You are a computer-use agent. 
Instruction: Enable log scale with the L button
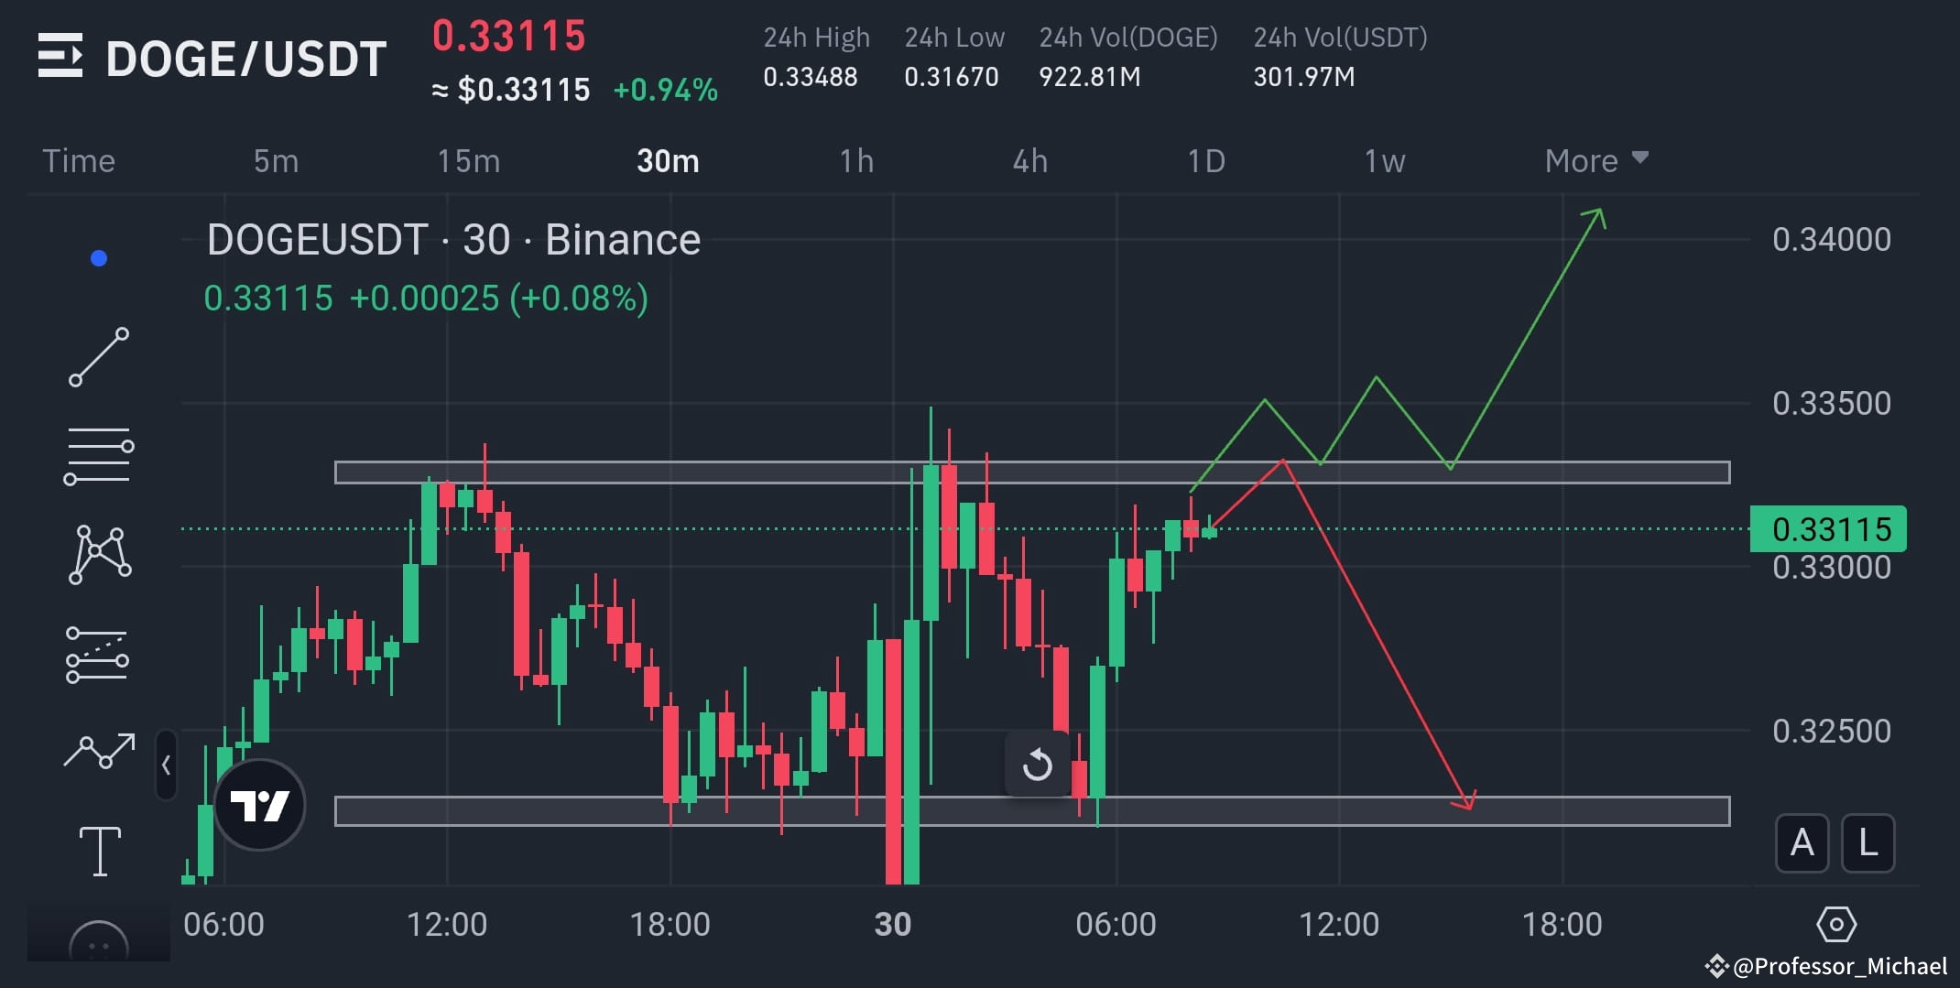[x=1867, y=843]
